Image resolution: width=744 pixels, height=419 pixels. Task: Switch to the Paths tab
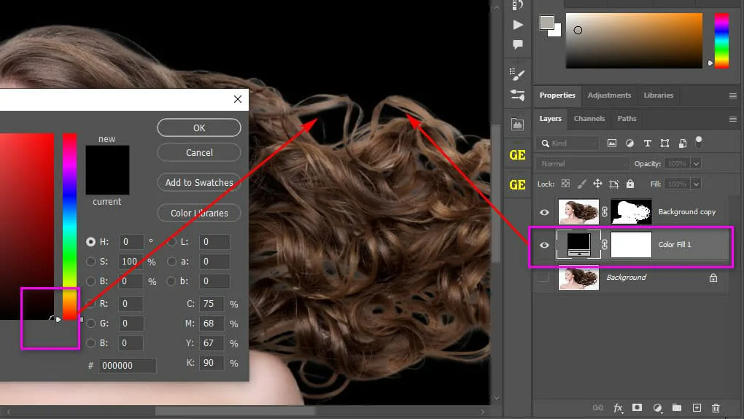[627, 119]
